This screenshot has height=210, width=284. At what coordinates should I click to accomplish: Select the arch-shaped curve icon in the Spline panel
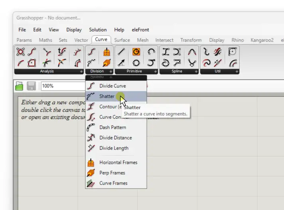click(192, 52)
